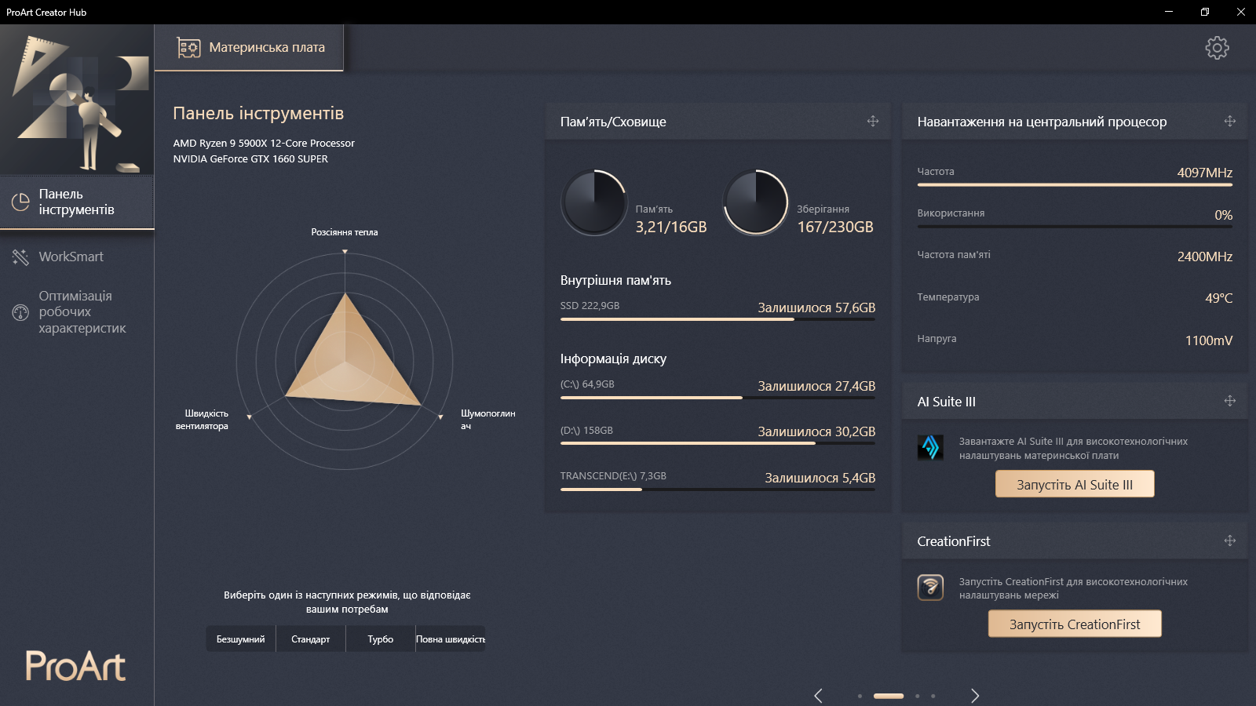Enable Турбо mode
This screenshot has width=1256, height=706.
(380, 639)
